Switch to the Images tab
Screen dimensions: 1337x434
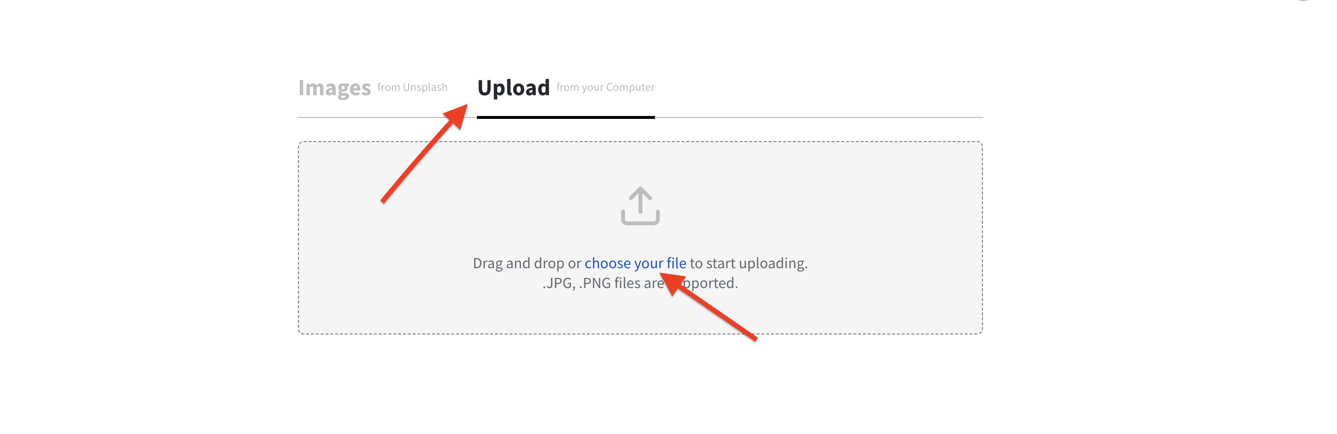click(334, 87)
